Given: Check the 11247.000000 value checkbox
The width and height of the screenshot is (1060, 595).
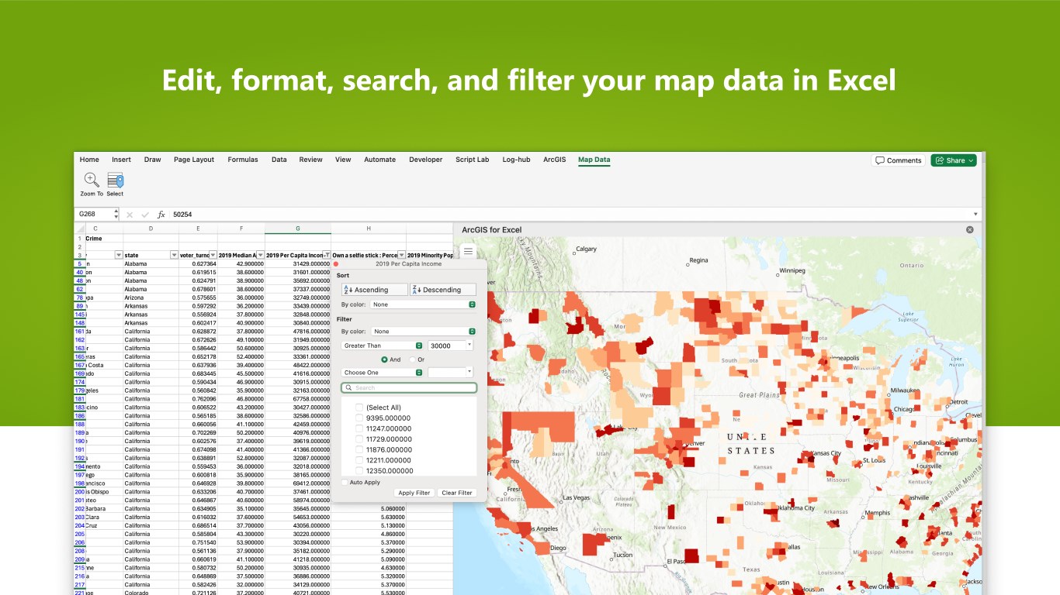Looking at the screenshot, I should 359,428.
